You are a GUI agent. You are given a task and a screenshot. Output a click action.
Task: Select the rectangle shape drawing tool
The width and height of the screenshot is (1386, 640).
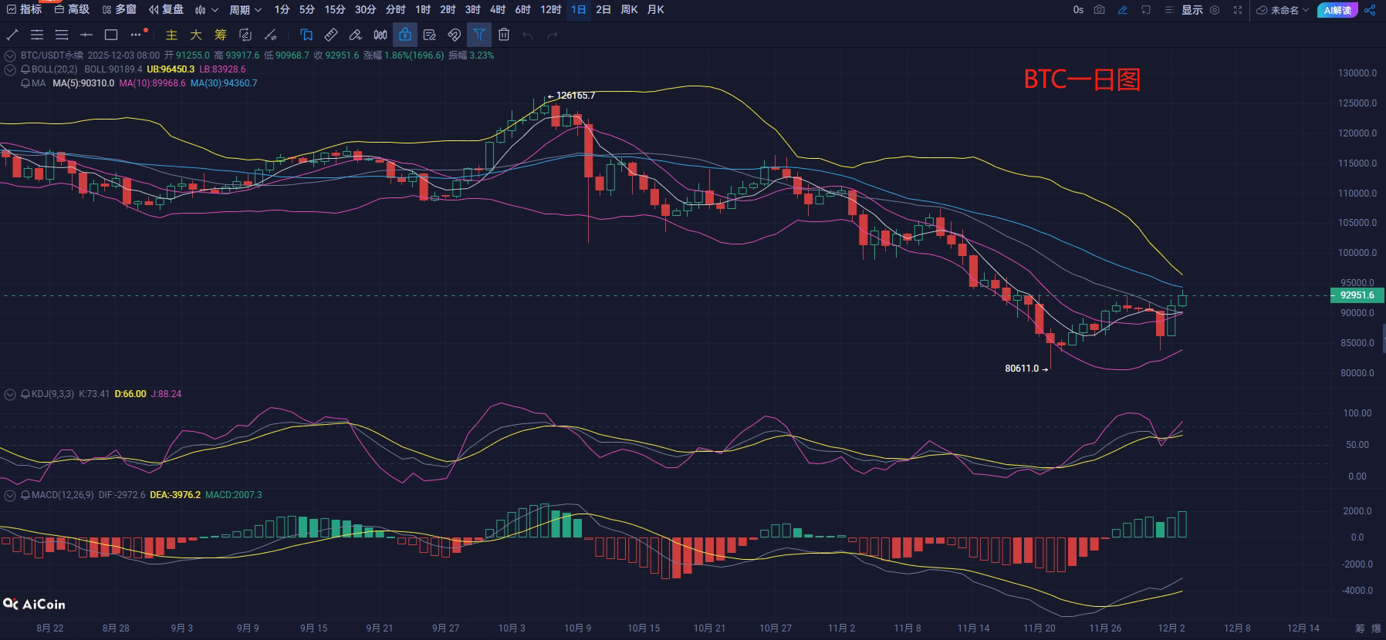[x=111, y=35]
